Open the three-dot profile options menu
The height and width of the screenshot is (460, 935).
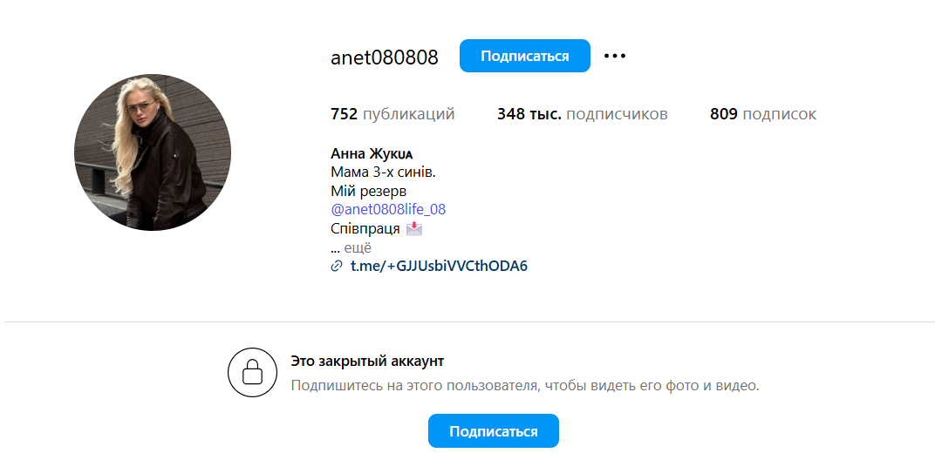click(x=615, y=56)
